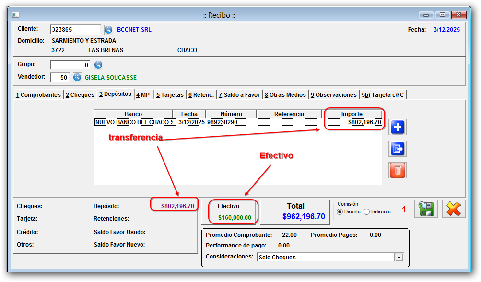Select the Indirecta commission option
Image resolution: width=481 pixels, height=282 pixels.
pyautogui.click(x=367, y=211)
